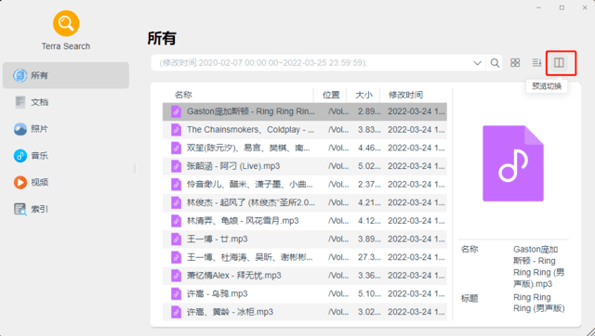Select the 王一博、杜海涛、吴昕 file row
The image size is (595, 336).
click(305, 257)
